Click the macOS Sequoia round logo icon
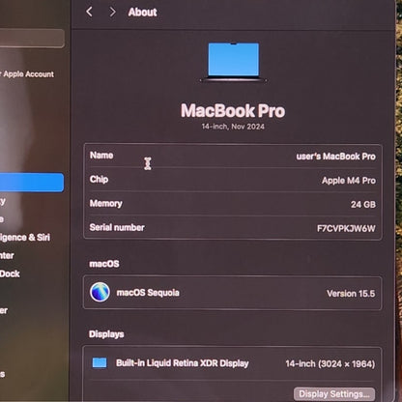Screen dimensions: 402x402 [x=100, y=292]
